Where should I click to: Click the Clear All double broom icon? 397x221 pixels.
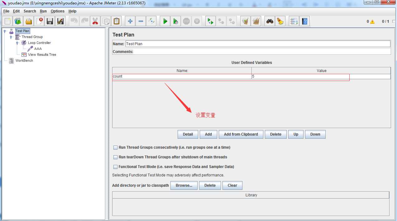click(256, 21)
